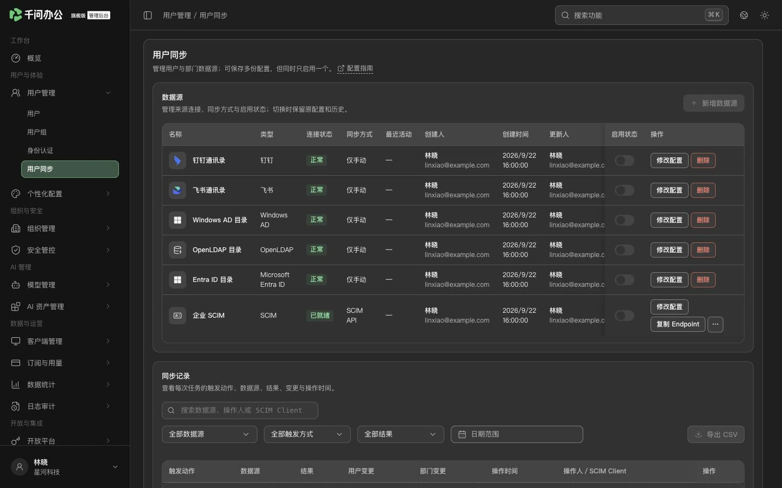Viewport: 782px width, 488px height.
Task: Select 用户同步 in the sidebar
Action: [x=70, y=169]
